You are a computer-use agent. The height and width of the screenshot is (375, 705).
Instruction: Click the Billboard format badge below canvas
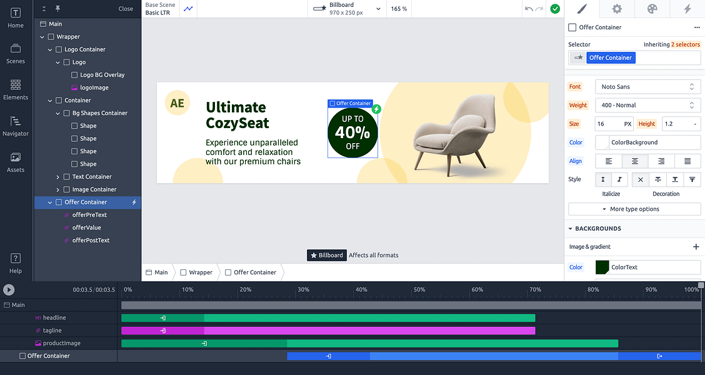tap(327, 256)
